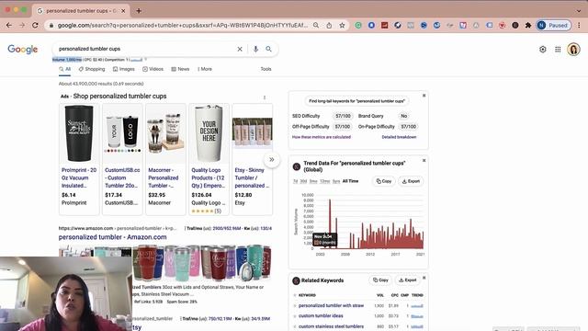Click personalized tumbler with straw keyword
588x331 pixels.
[x=331, y=305]
